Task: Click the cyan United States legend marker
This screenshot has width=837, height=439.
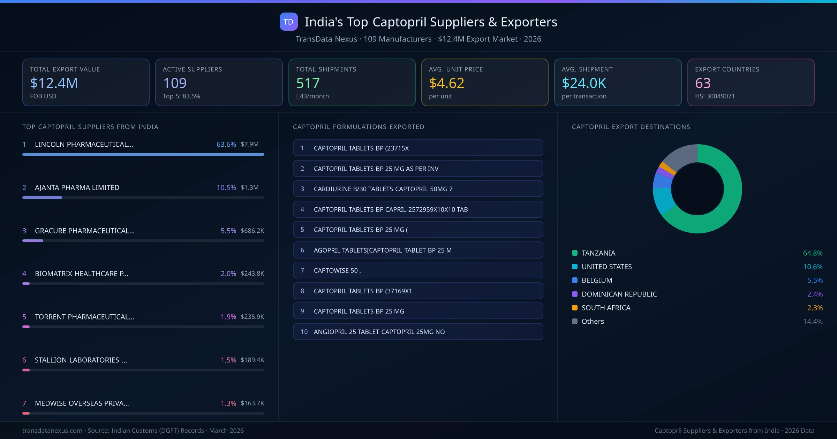Action: [x=574, y=267]
